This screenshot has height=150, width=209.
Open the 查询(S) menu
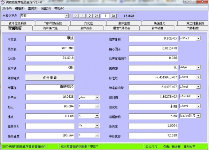33,8
